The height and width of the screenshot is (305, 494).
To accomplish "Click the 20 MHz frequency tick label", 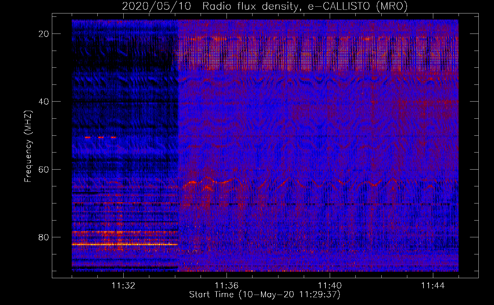I will coord(44,34).
